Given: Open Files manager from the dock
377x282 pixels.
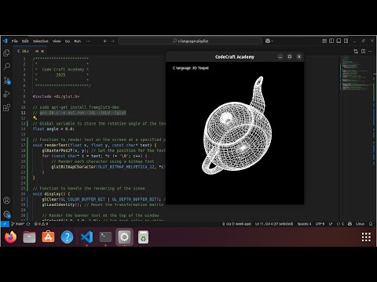Looking at the screenshot, I should (29, 237).
